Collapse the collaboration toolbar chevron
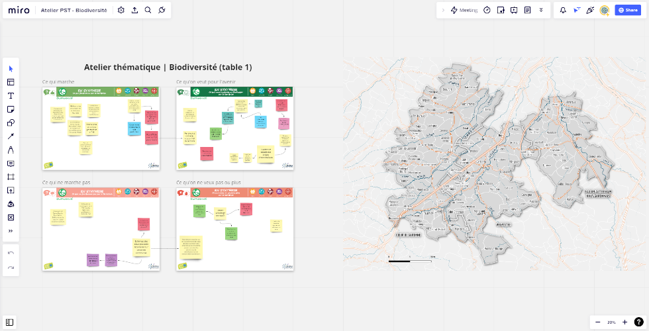This screenshot has width=649, height=331. click(443, 11)
